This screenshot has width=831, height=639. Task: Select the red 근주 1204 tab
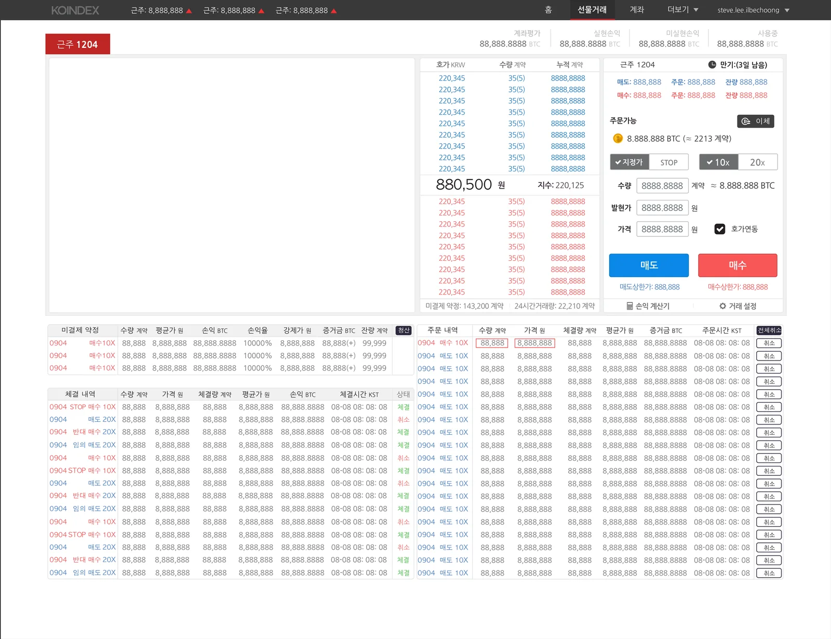(77, 44)
